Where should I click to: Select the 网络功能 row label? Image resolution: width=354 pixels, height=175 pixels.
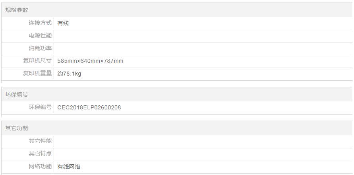(40, 167)
